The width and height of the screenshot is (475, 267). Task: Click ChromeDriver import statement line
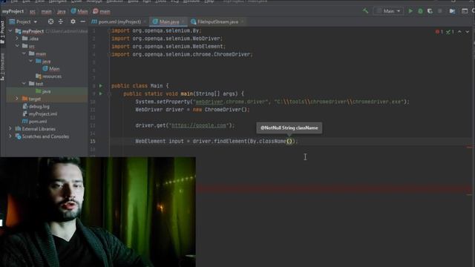pyautogui.click(x=182, y=54)
